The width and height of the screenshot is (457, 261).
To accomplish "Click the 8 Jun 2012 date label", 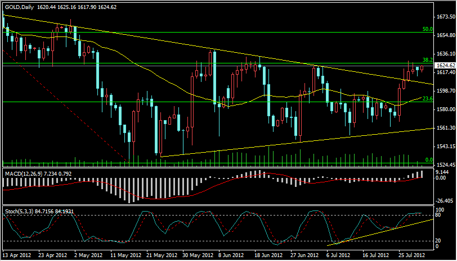I will pyautogui.click(x=231, y=255).
